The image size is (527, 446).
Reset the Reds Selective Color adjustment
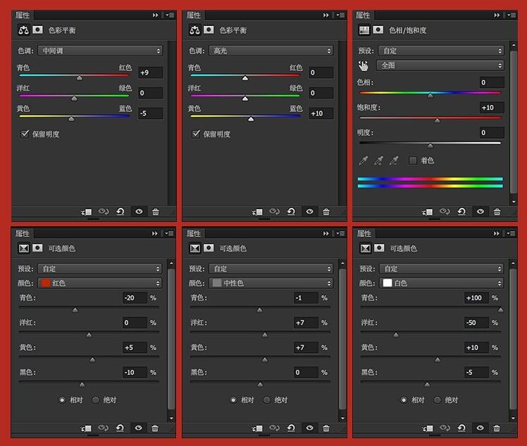coord(120,428)
